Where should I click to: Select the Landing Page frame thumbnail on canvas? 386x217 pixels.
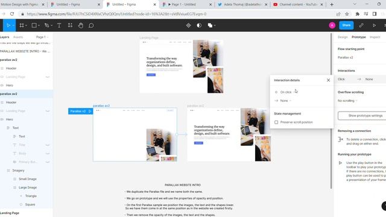pyautogui.click(x=182, y=66)
